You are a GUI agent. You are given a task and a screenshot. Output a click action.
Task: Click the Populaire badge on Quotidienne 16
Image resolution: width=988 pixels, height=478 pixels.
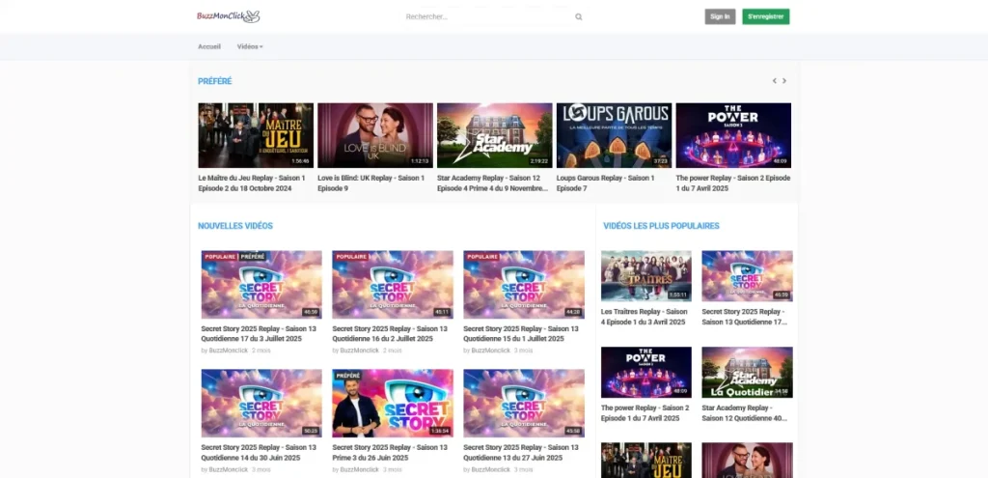click(x=351, y=257)
